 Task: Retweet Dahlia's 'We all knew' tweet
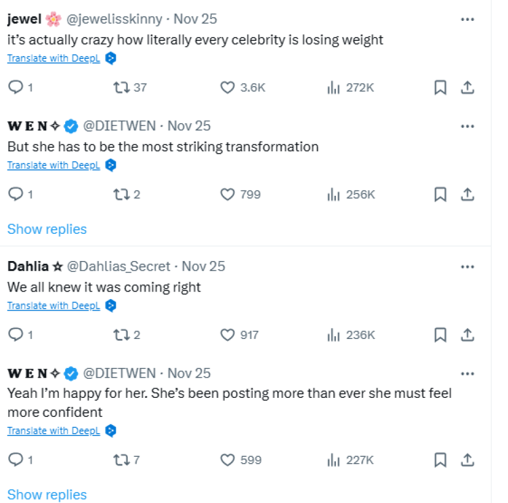coord(121,335)
